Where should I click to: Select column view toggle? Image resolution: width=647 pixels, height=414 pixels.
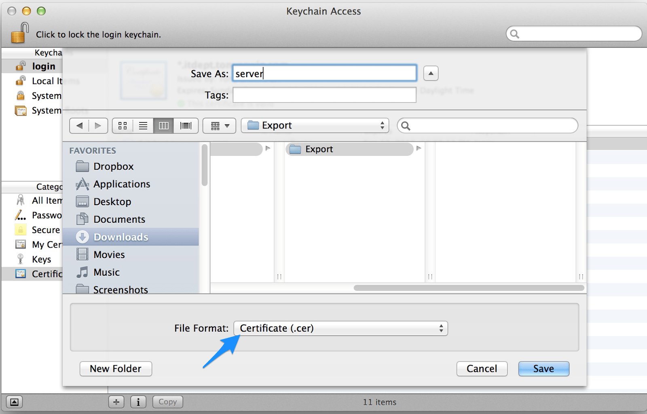click(x=163, y=125)
